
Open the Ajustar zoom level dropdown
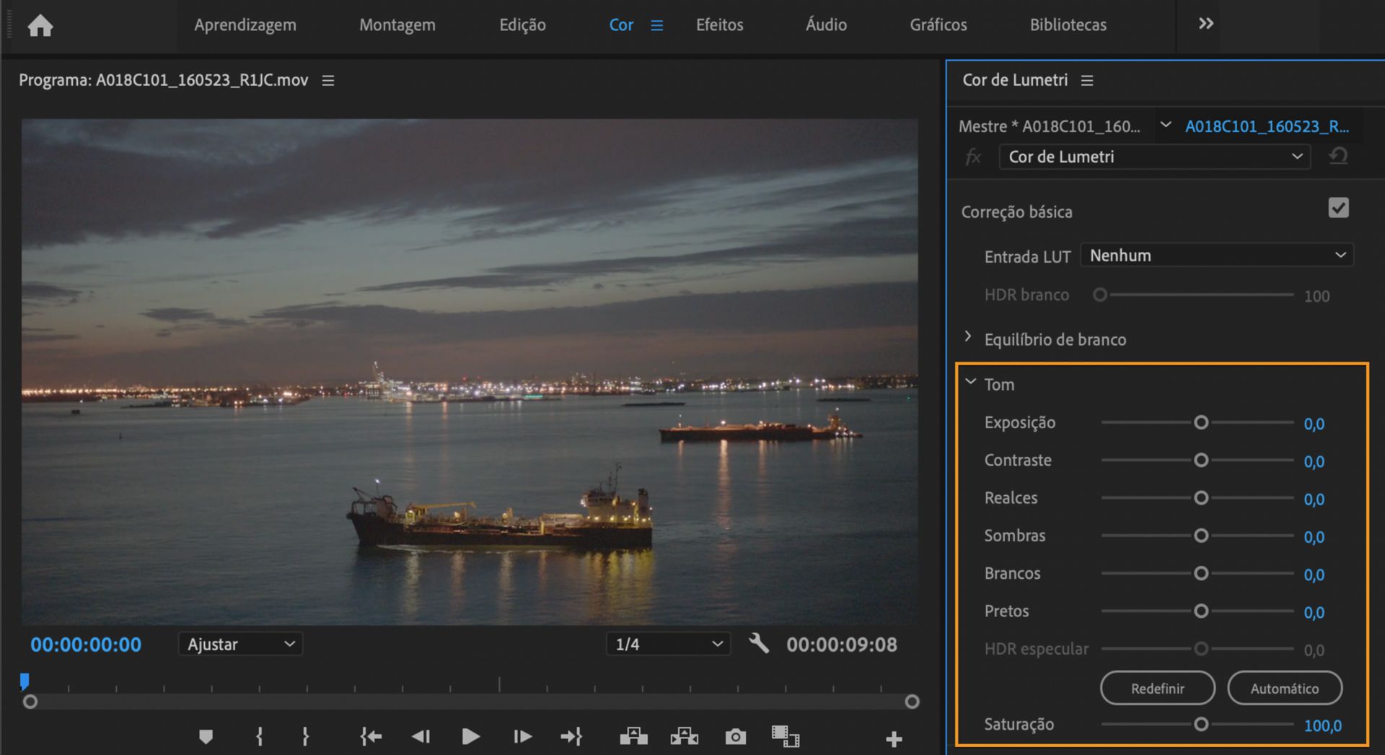point(240,644)
